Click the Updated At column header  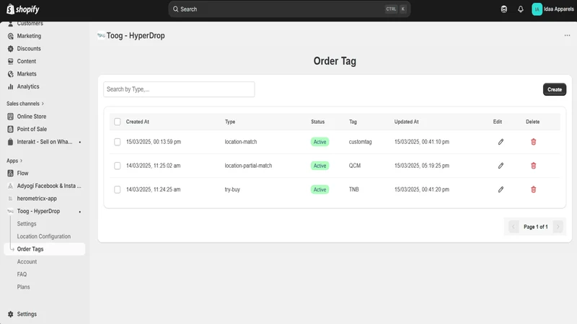tap(406, 122)
